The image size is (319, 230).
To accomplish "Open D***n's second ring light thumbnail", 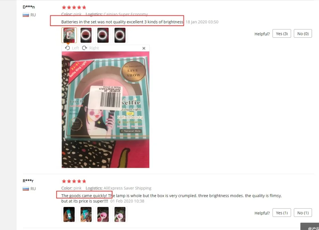I will (x=86, y=35).
